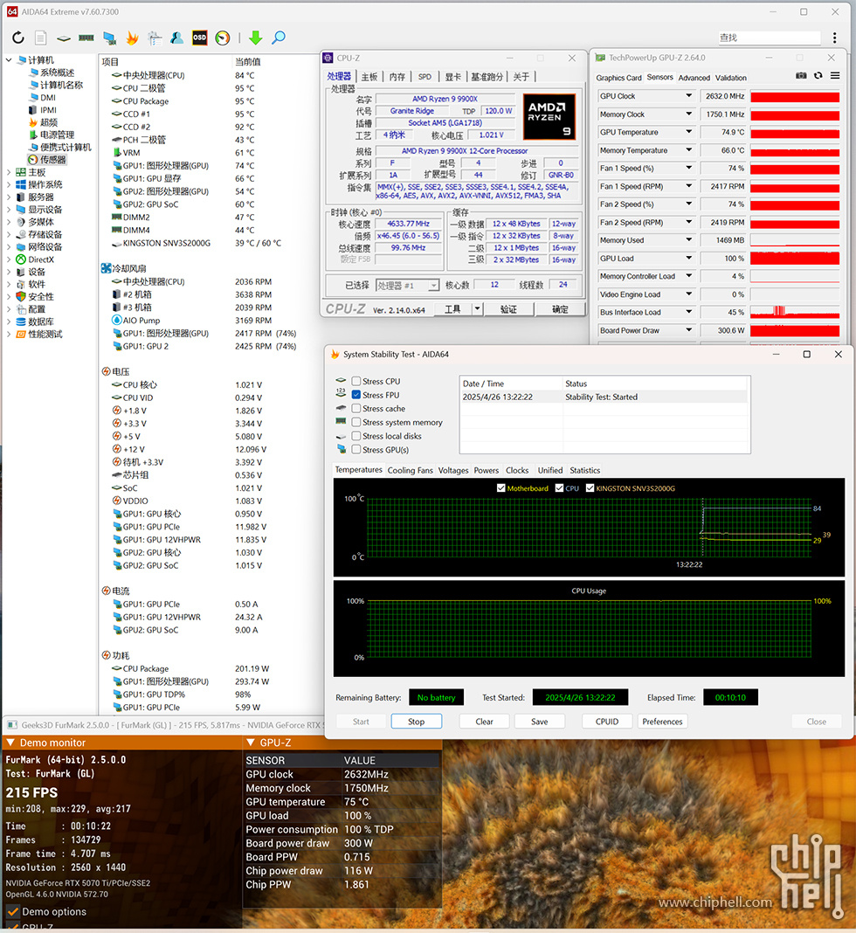This screenshot has width=856, height=933.
Task: Click the checklist preferences toolbar icon
Action: pyautogui.click(x=155, y=38)
